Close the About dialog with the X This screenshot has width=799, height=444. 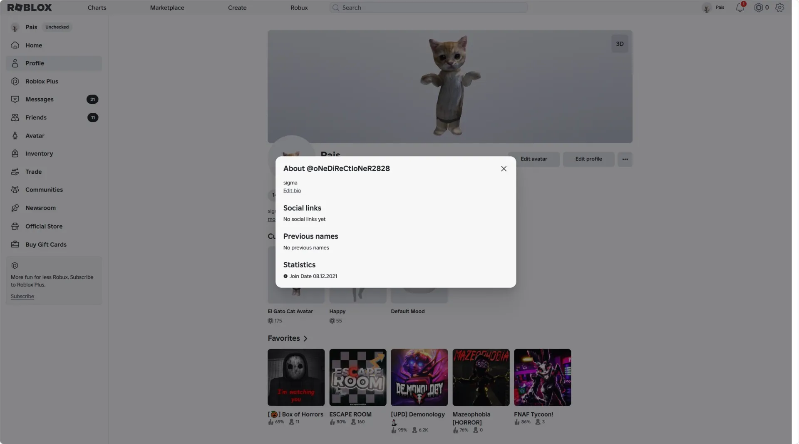[x=504, y=169]
